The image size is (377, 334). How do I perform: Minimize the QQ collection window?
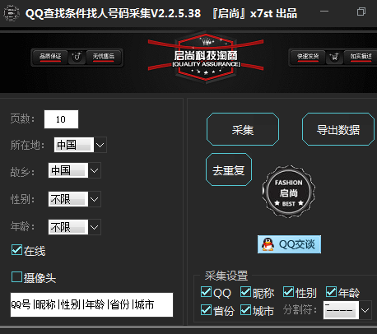point(324,12)
